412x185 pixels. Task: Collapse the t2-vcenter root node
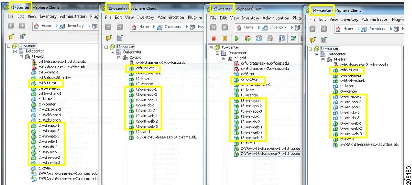(x=106, y=47)
